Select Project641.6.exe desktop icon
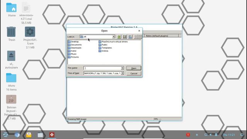Screen dimensions: 247x139 point(30,37)
